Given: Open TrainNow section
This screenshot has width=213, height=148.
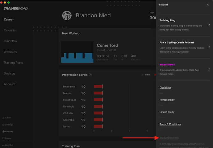Looking at the screenshot, I should pos(10,41).
